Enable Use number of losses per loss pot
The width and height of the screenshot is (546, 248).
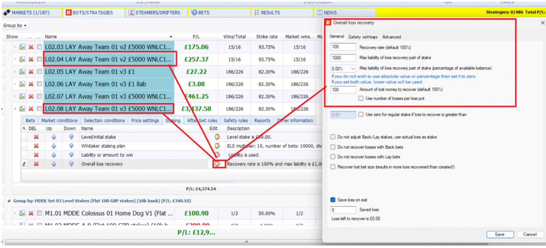click(361, 99)
